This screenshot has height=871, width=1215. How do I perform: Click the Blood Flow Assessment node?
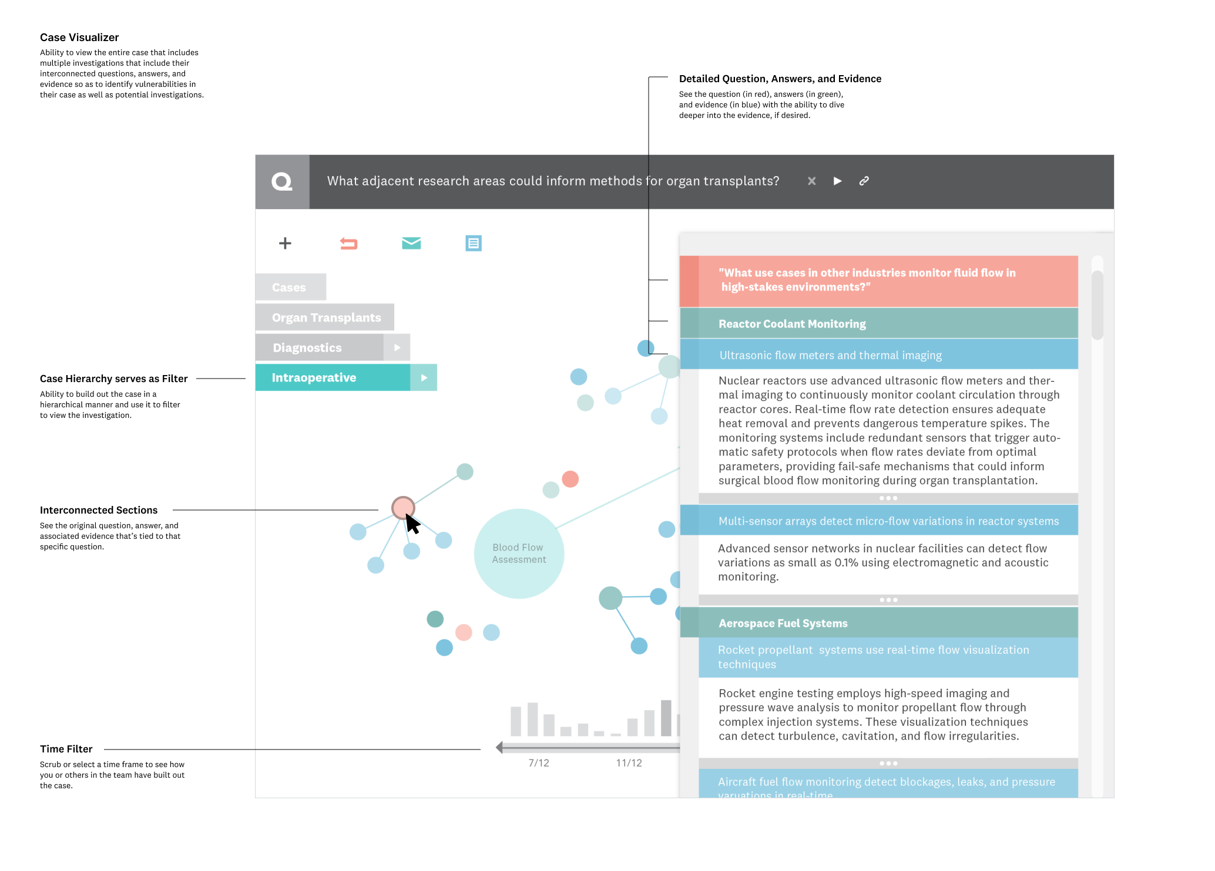tap(519, 553)
